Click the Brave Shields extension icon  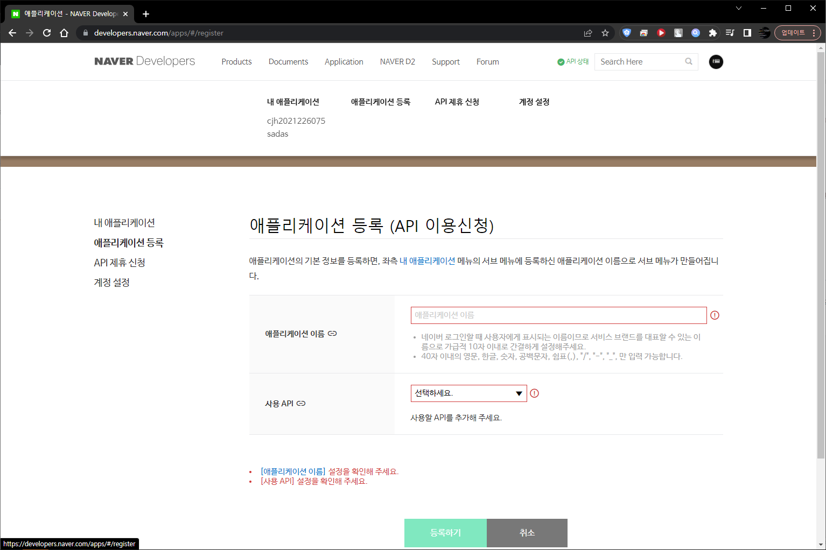tap(626, 33)
